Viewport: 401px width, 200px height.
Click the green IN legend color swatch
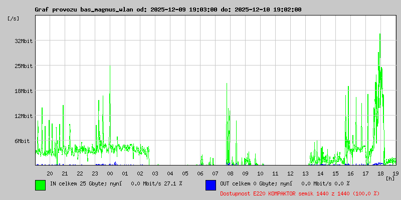(x=41, y=185)
